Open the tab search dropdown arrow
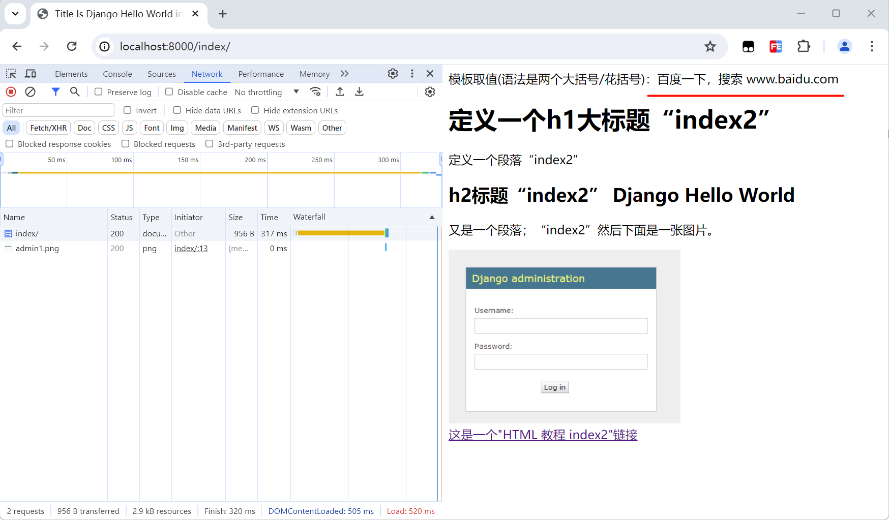889x520 pixels. 15,14
